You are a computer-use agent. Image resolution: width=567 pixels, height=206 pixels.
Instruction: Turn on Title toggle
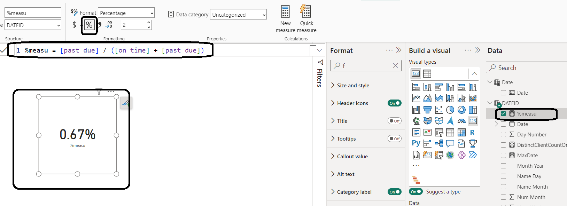395,121
